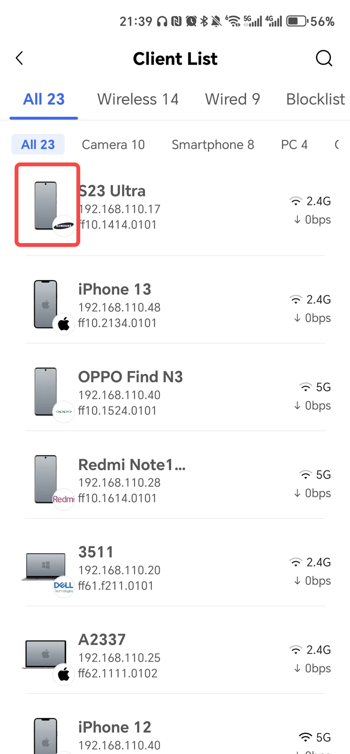This screenshot has width=350, height=754.
Task: Filter by Camera 10 category
Action: coord(113,145)
